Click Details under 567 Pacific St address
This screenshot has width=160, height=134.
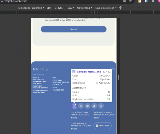(96, 118)
